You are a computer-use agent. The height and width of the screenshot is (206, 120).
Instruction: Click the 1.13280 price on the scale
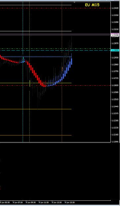(x=115, y=22)
